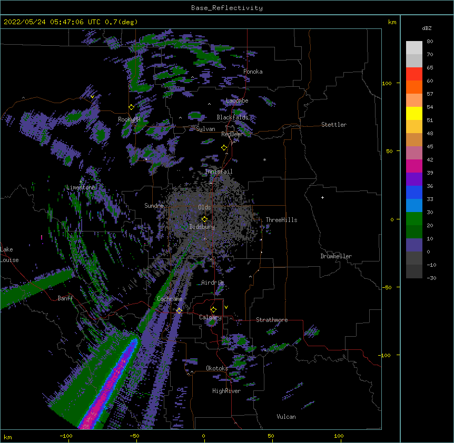Image resolution: width=454 pixels, height=443 pixels.
Task: Click the Vulcan label
Action: (x=286, y=417)
